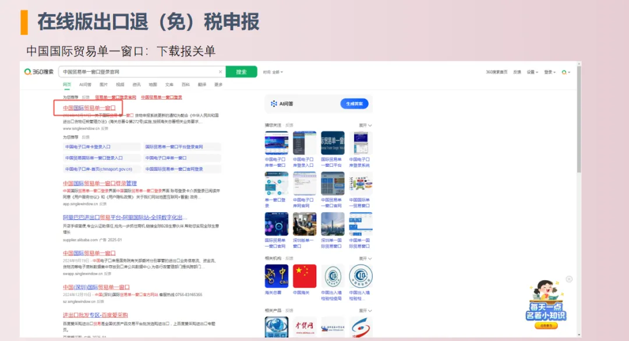
Task: Expand the 相关产品 section
Action: (x=365, y=311)
